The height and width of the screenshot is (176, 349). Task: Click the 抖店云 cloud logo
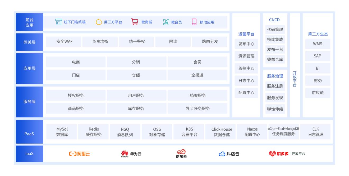tap(228, 154)
